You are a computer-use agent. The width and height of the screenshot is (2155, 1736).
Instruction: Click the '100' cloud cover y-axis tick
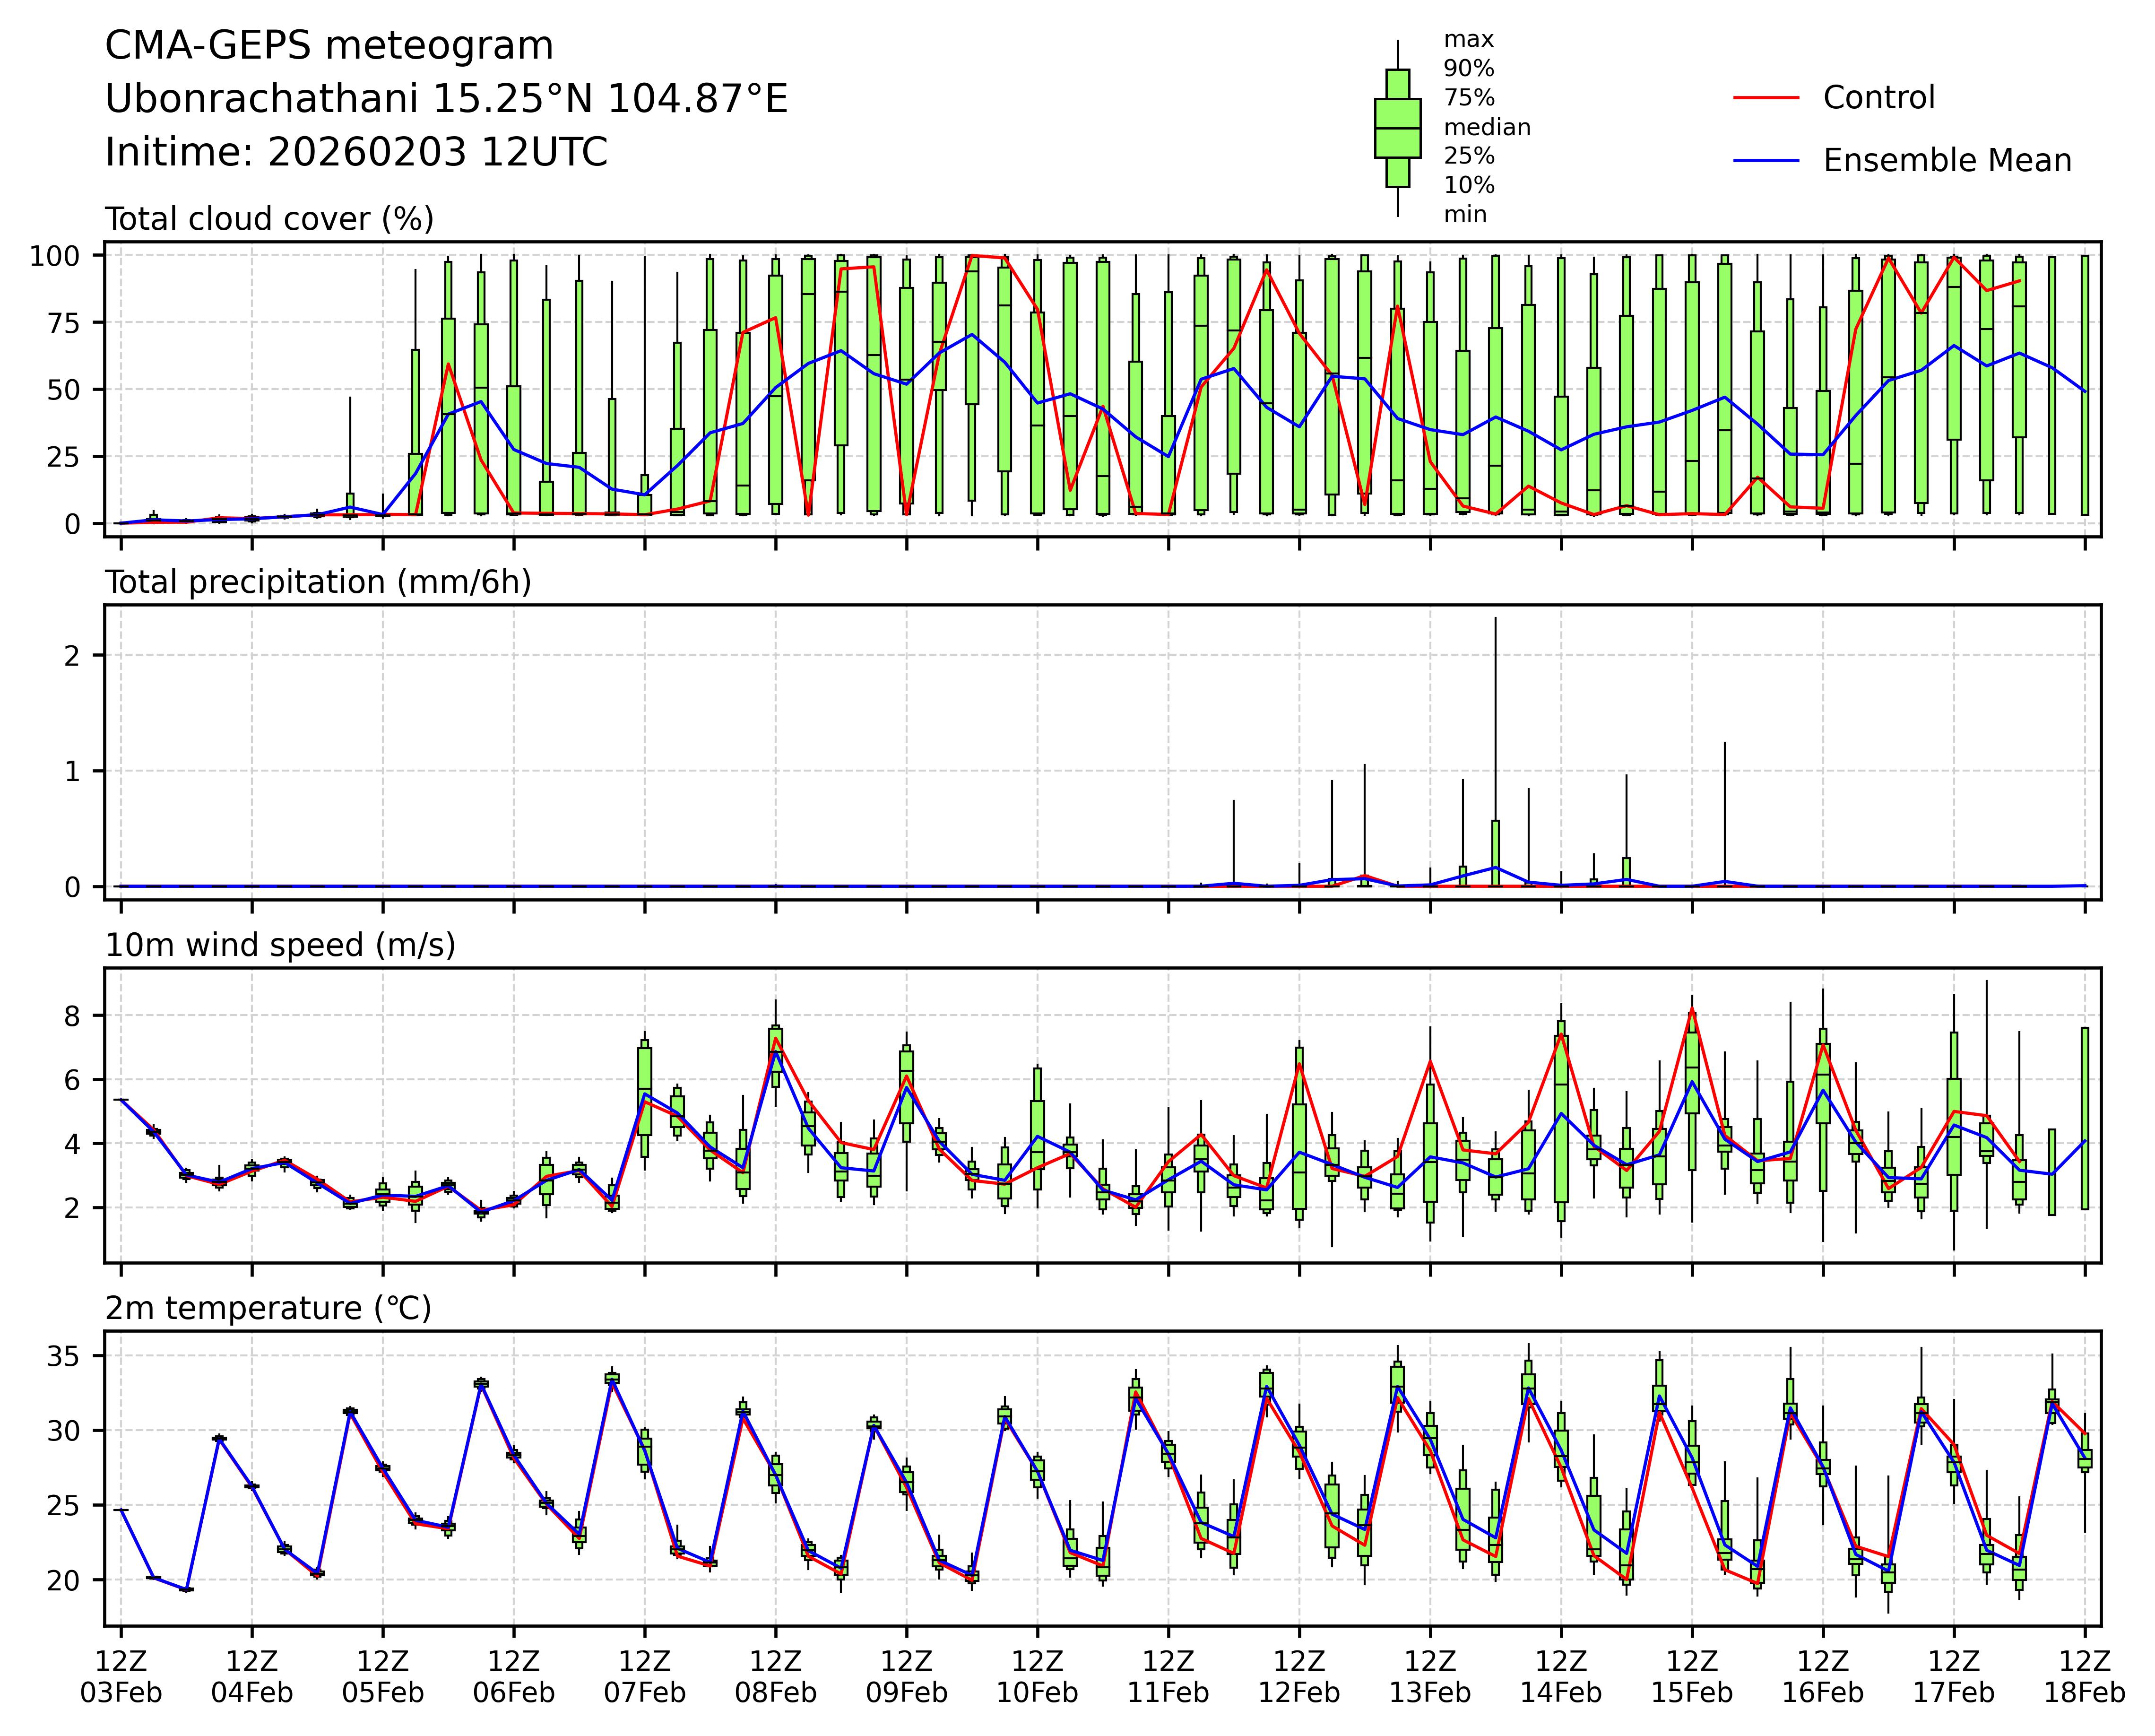(x=54, y=256)
